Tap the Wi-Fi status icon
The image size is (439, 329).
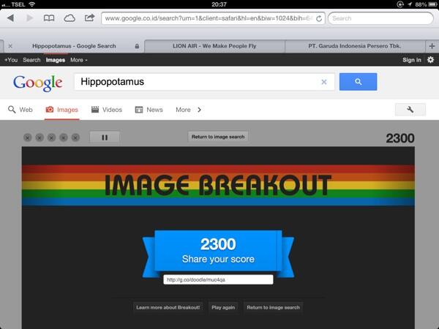point(32,4)
